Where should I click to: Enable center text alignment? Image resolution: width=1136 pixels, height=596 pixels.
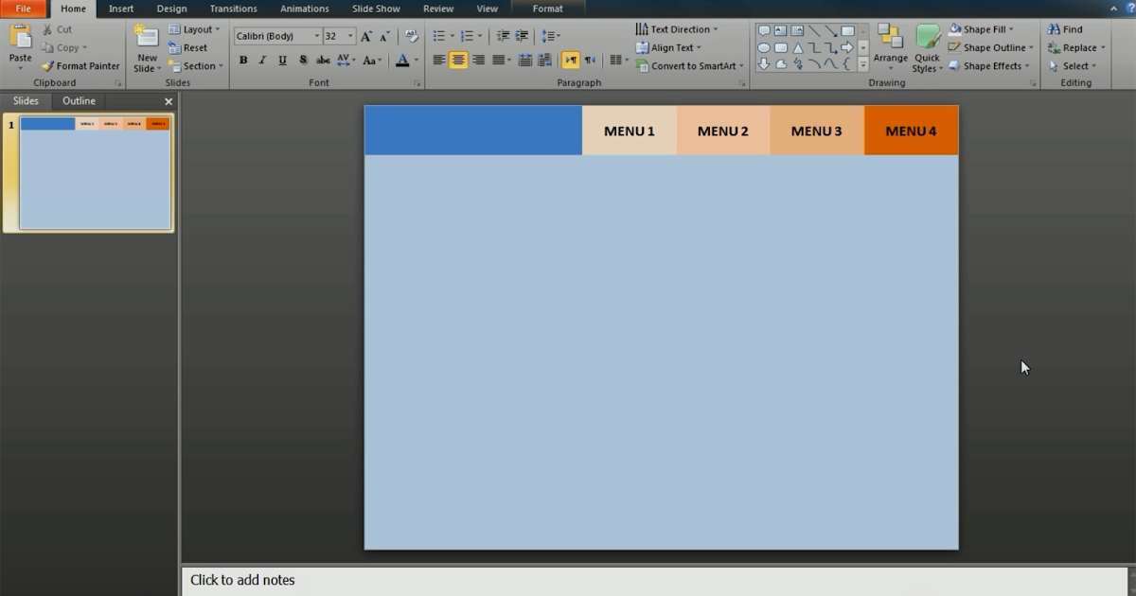(x=458, y=60)
